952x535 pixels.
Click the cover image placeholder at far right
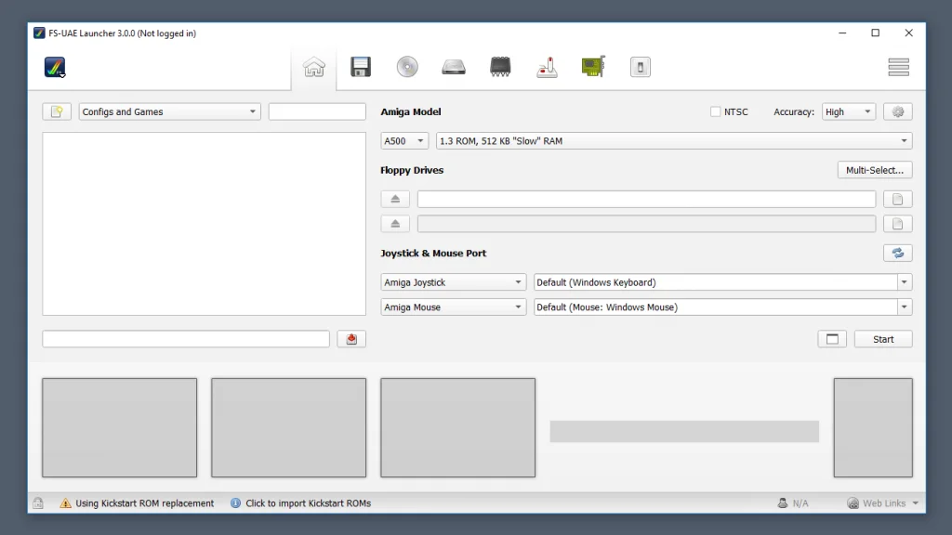pyautogui.click(x=873, y=427)
